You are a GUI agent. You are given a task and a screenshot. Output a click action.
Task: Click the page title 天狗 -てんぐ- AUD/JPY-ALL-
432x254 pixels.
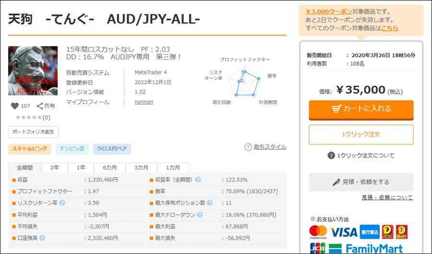(104, 19)
